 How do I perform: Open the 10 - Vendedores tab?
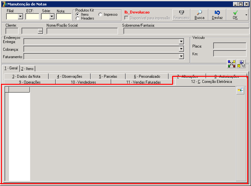point(83,82)
